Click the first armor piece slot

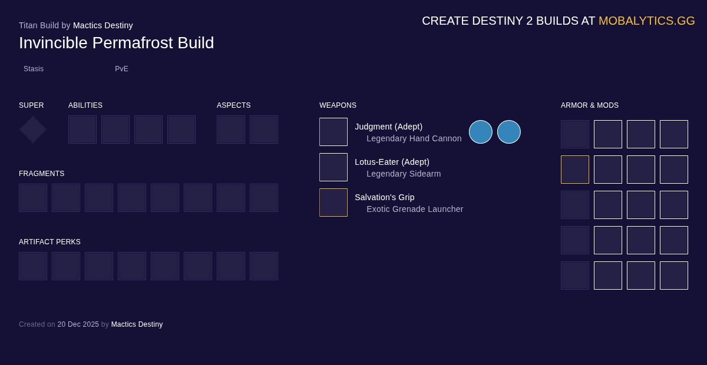click(x=575, y=134)
